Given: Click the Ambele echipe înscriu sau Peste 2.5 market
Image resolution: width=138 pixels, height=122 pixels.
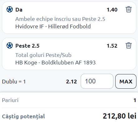Looking at the screenshot, I should click(x=60, y=19).
